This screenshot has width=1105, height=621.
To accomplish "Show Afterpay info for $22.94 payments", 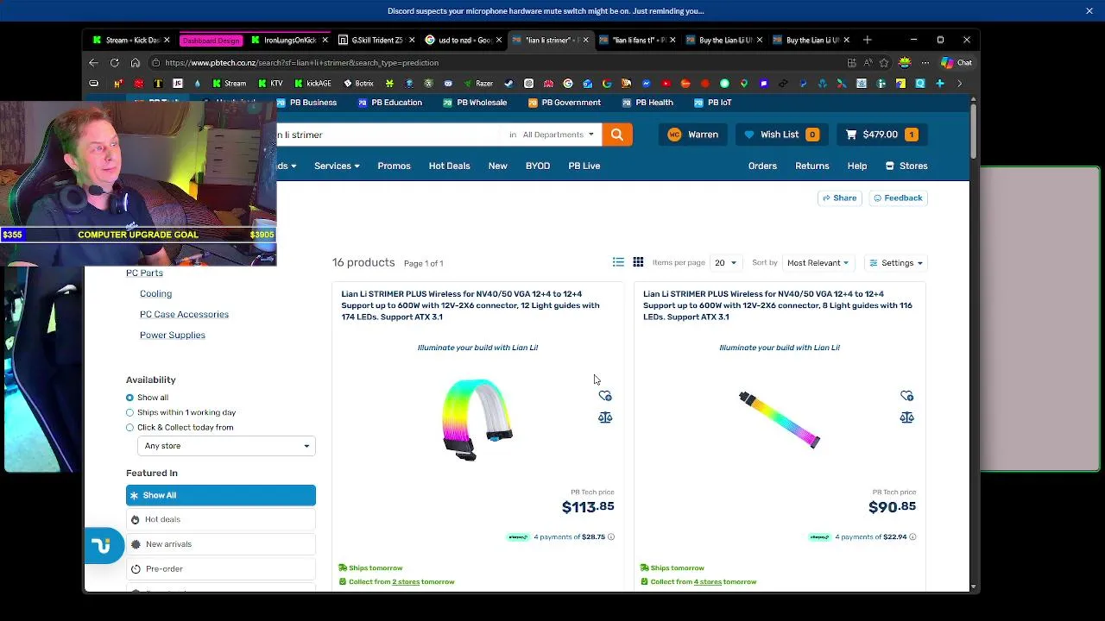I will tap(912, 536).
